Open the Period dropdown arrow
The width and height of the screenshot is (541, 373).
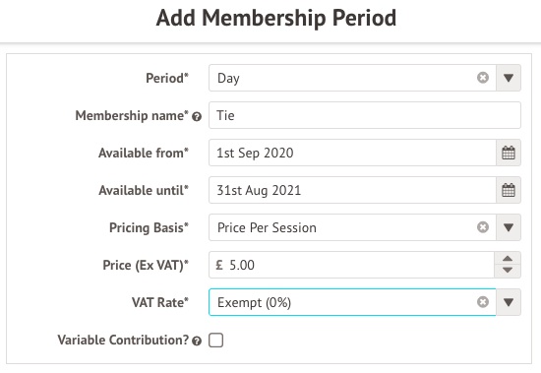click(x=509, y=78)
